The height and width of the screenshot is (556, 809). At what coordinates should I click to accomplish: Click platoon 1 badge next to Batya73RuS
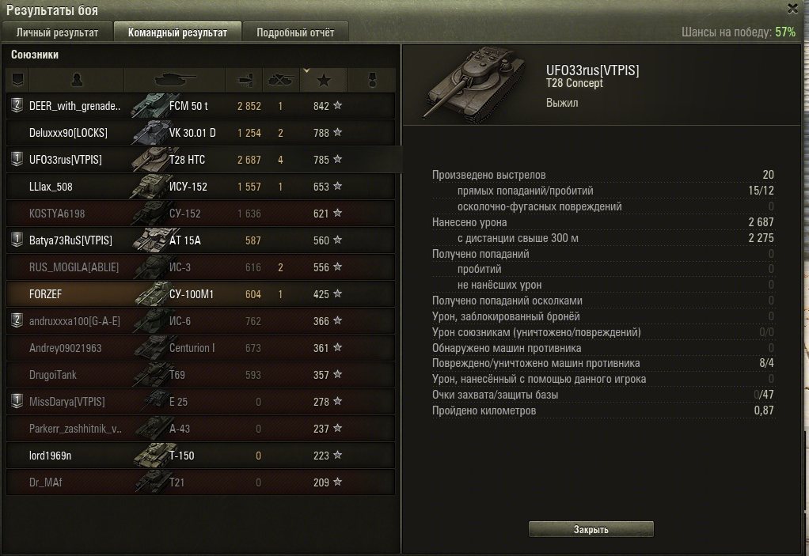pyautogui.click(x=17, y=240)
